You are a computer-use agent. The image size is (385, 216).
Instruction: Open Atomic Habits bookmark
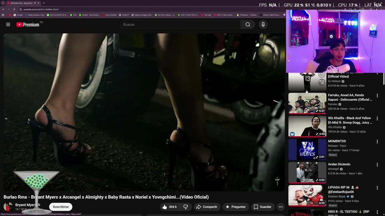[x=270, y=15]
